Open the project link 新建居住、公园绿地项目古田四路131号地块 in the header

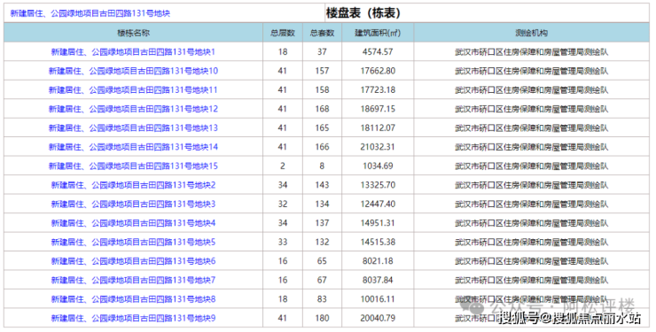(x=90, y=13)
